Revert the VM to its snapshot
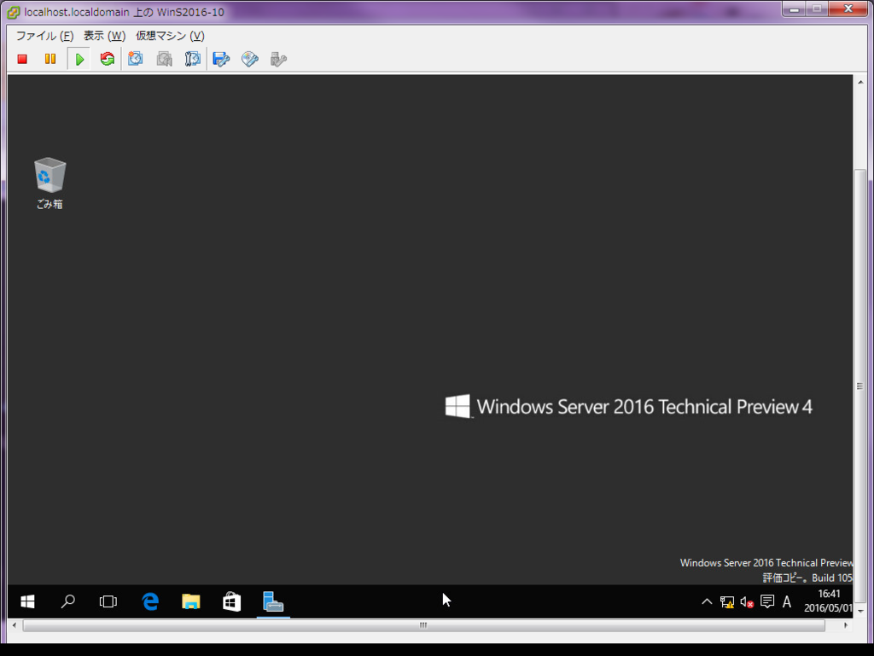This screenshot has height=656, width=874. (164, 58)
